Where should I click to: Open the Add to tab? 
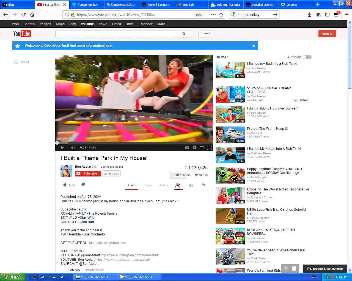tap(164, 185)
